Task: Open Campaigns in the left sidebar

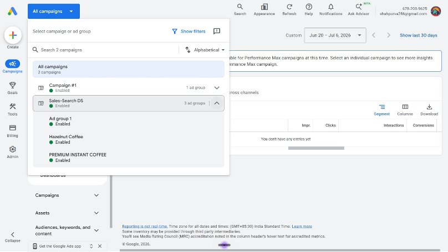Action: click(x=13, y=66)
